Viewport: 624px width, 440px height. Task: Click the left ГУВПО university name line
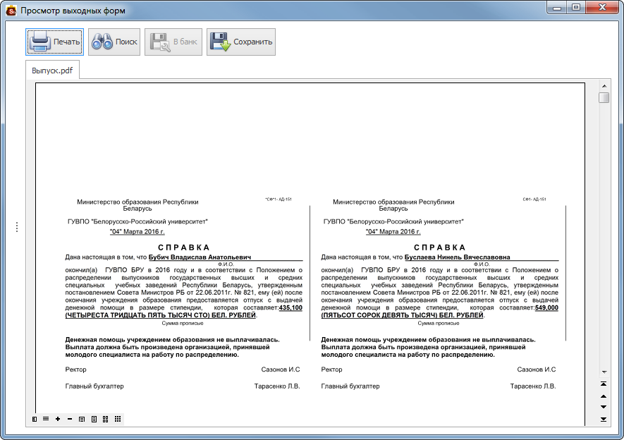pos(137,221)
